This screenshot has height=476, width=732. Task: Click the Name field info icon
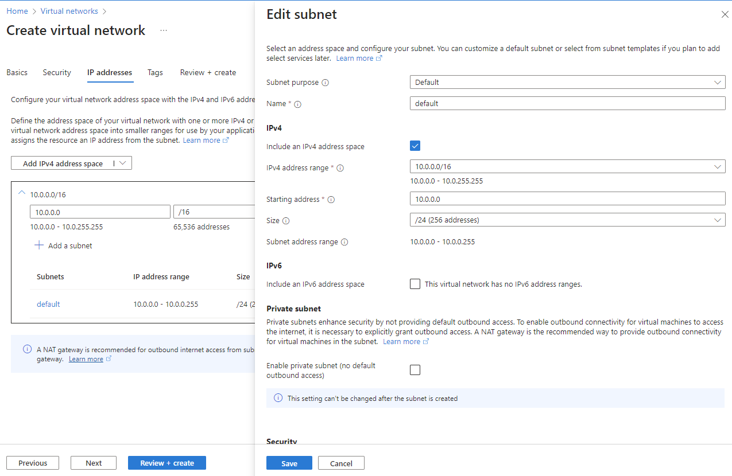click(x=297, y=104)
